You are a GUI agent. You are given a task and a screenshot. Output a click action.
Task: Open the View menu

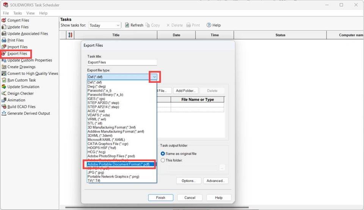point(30,13)
